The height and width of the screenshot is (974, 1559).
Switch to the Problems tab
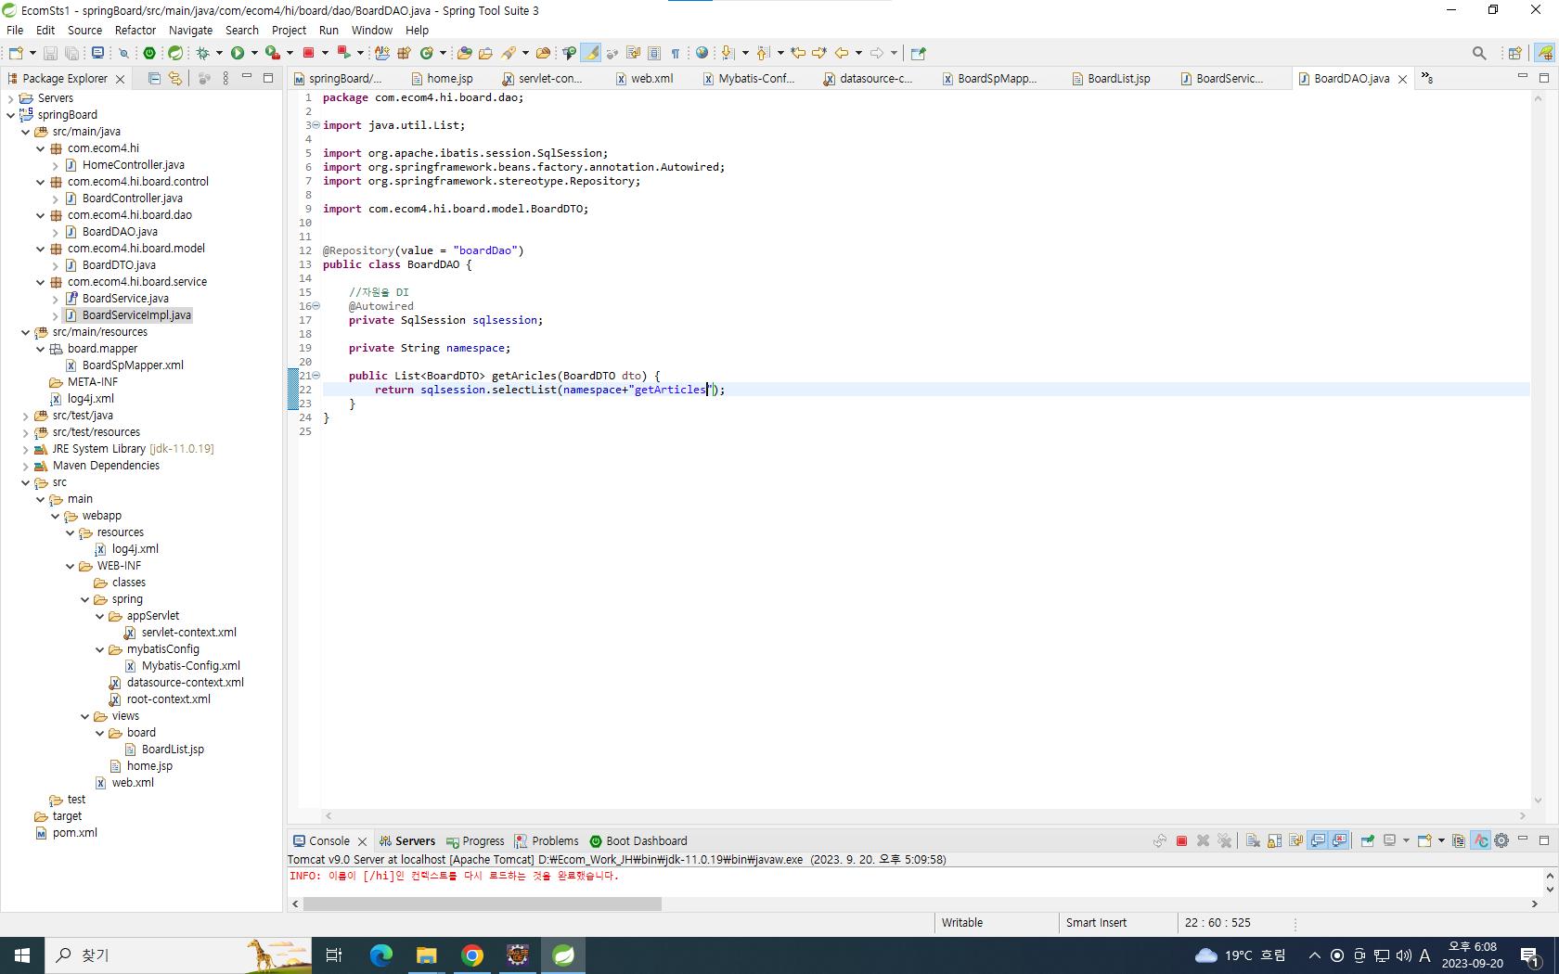coord(548,841)
